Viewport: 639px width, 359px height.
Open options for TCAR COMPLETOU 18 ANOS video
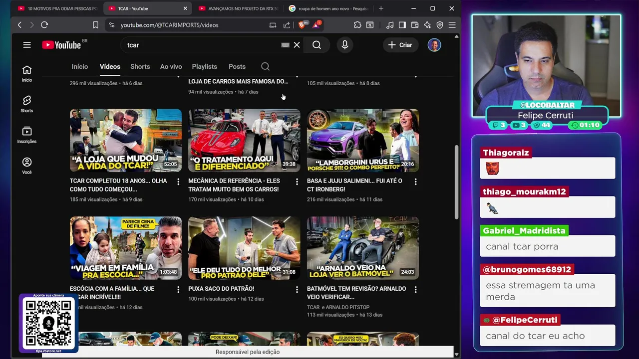pyautogui.click(x=178, y=182)
